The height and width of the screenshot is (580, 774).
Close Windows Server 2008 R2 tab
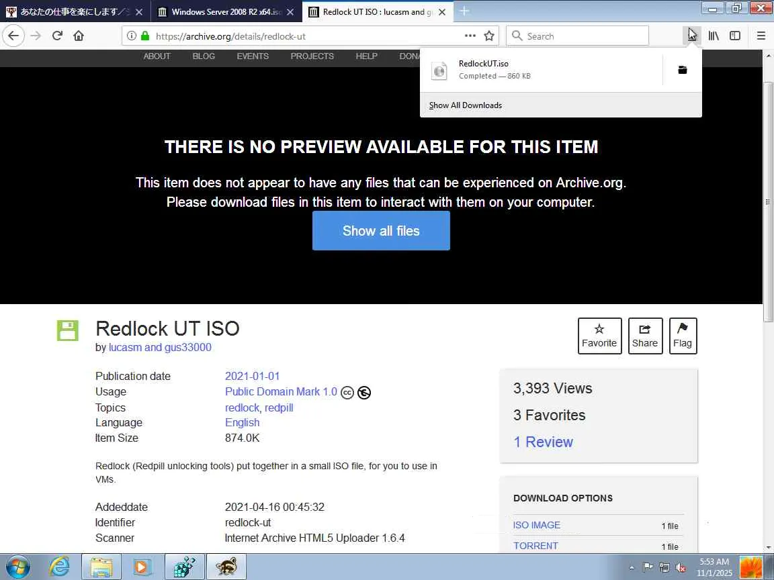[x=291, y=12]
